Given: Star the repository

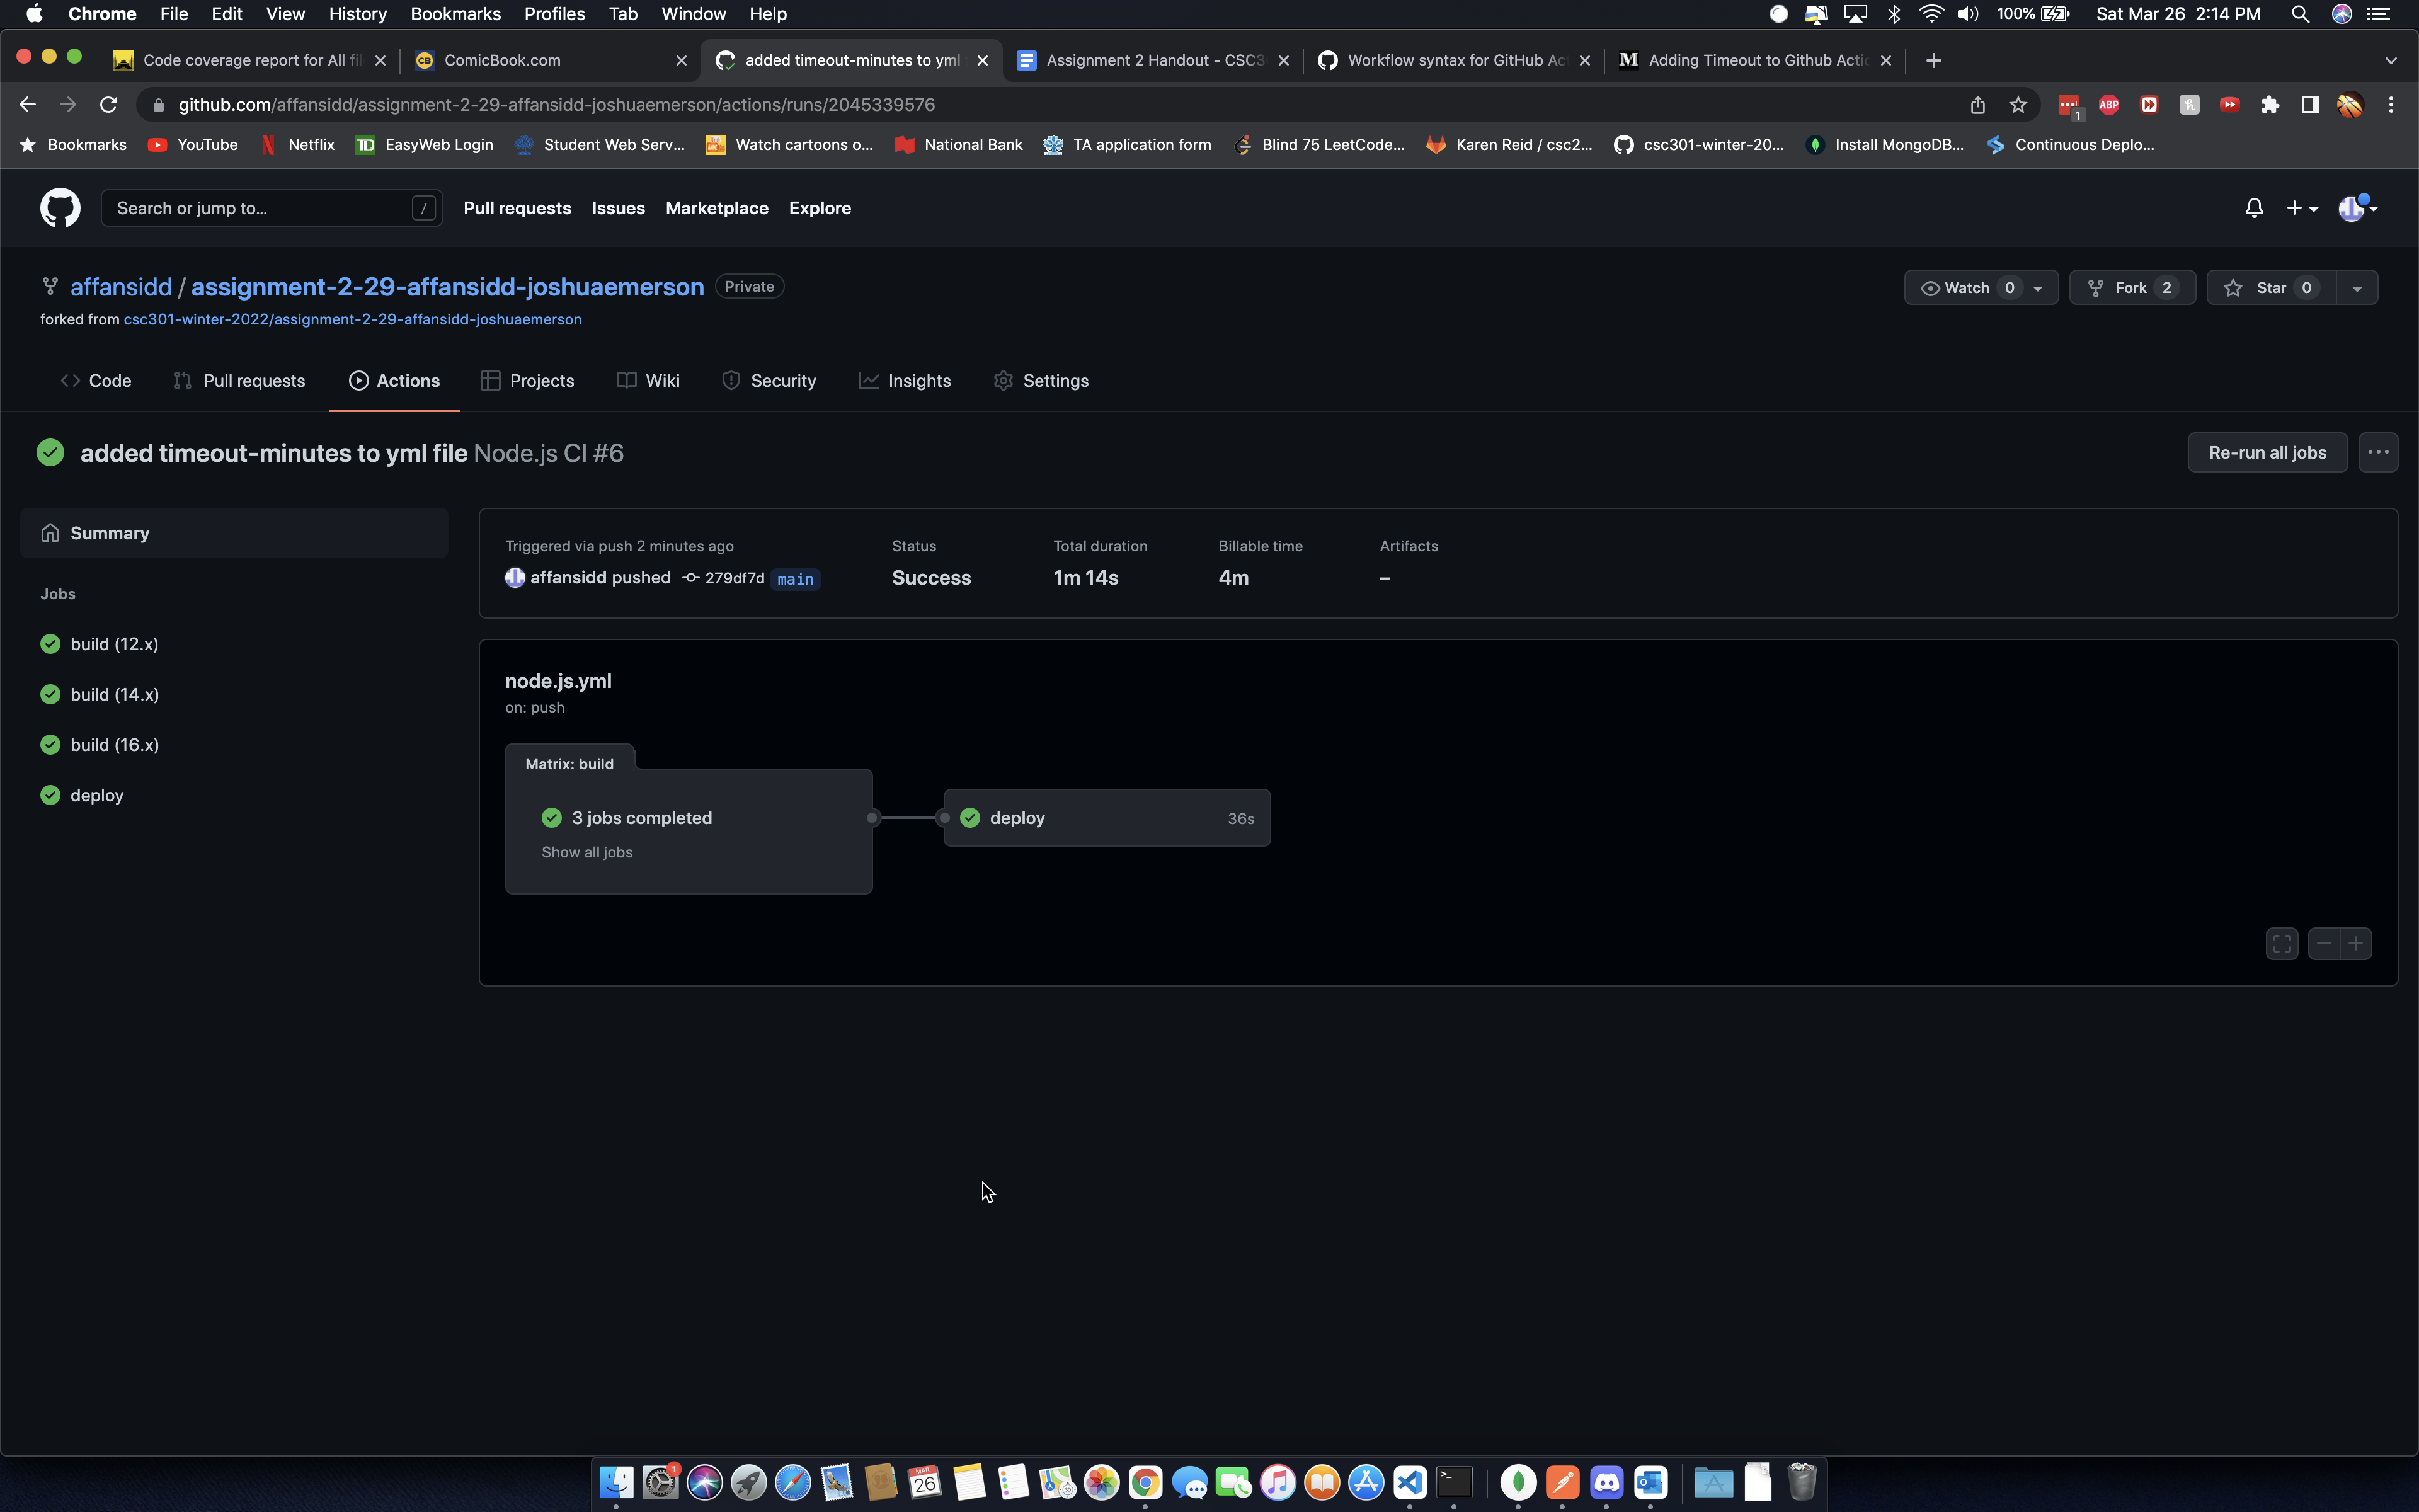Looking at the screenshot, I should (2270, 288).
